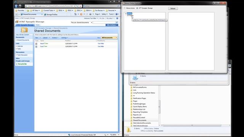The width and height of the screenshot is (244, 137).
Task: Open the Actions menu in document library
Action: click(x=55, y=38)
